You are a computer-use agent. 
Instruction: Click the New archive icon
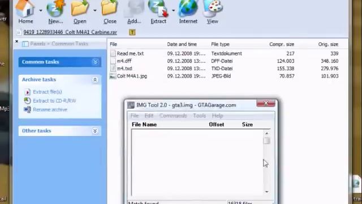[55, 9]
